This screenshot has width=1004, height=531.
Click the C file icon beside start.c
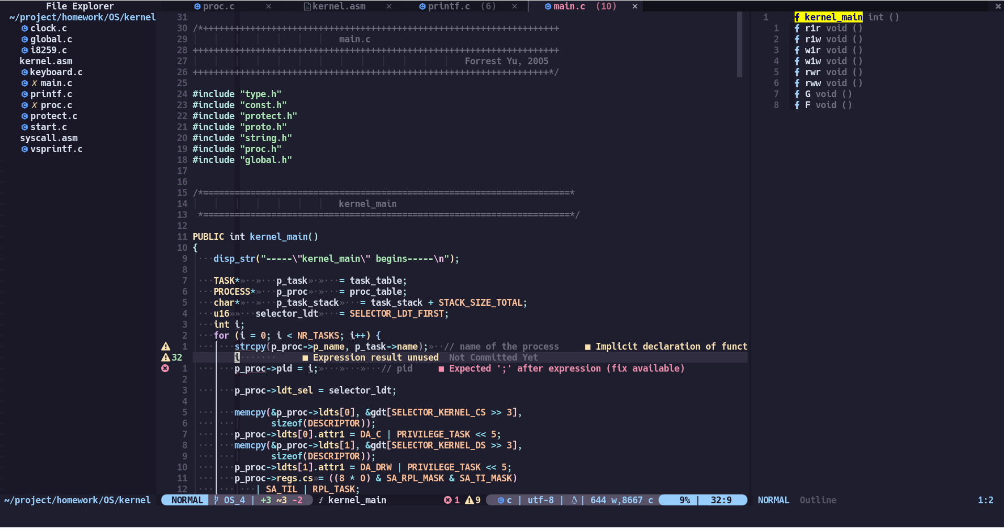(25, 127)
